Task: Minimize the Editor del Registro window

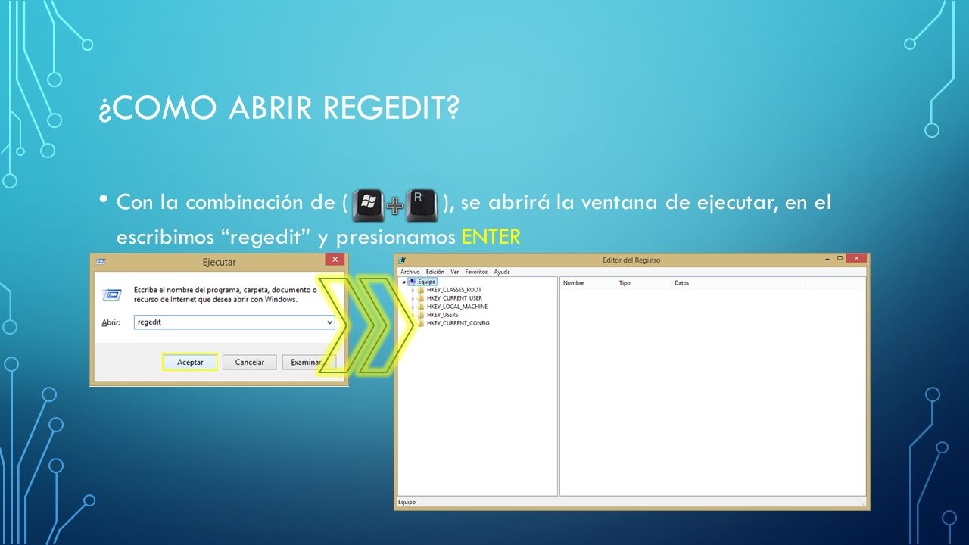Action: 827,259
